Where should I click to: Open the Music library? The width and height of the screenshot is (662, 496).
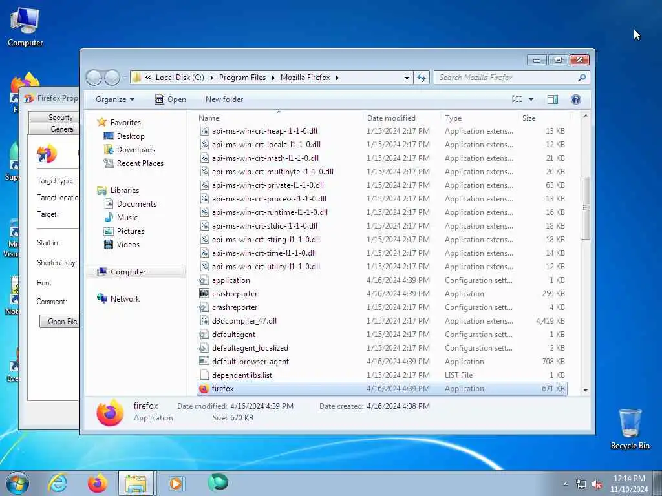click(127, 218)
